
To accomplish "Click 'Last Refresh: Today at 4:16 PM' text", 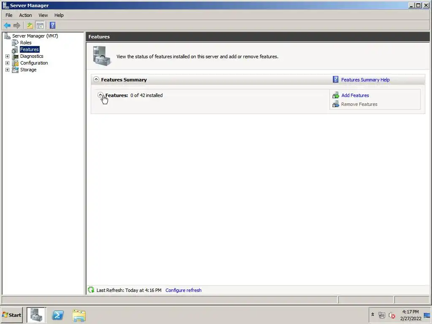I will point(129,290).
